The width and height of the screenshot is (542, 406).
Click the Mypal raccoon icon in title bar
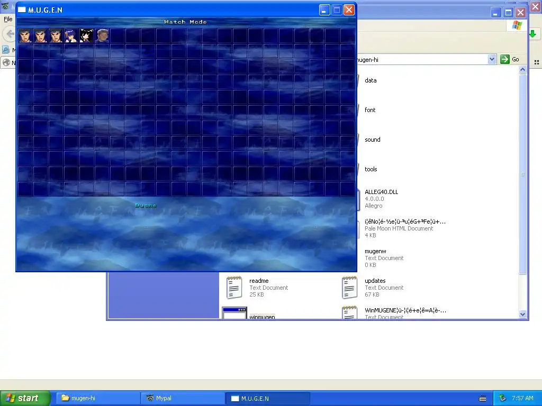tap(5, 6)
